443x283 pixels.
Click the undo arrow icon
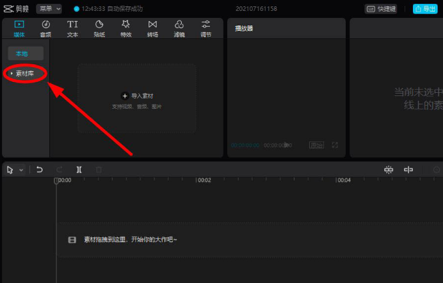point(40,170)
